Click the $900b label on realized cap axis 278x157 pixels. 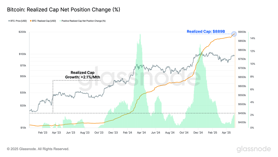[x=242, y=32]
